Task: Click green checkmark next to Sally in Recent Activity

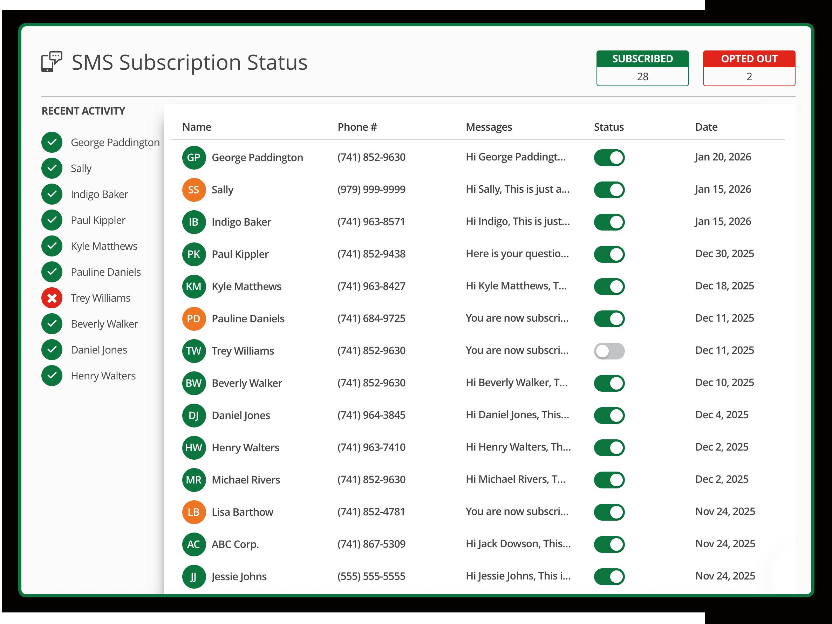Action: point(52,168)
